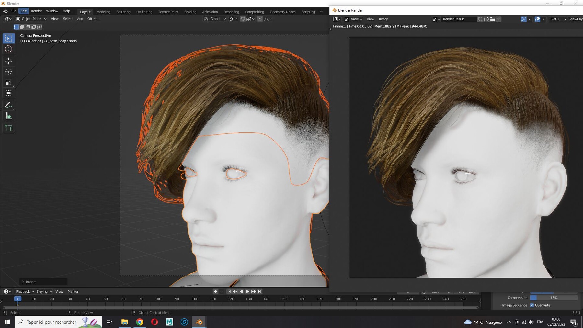Open Google Chrome from the taskbar
This screenshot has height=328, width=583.
pyautogui.click(x=140, y=322)
